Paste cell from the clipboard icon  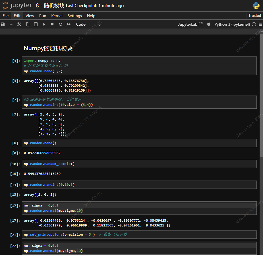click(36, 25)
